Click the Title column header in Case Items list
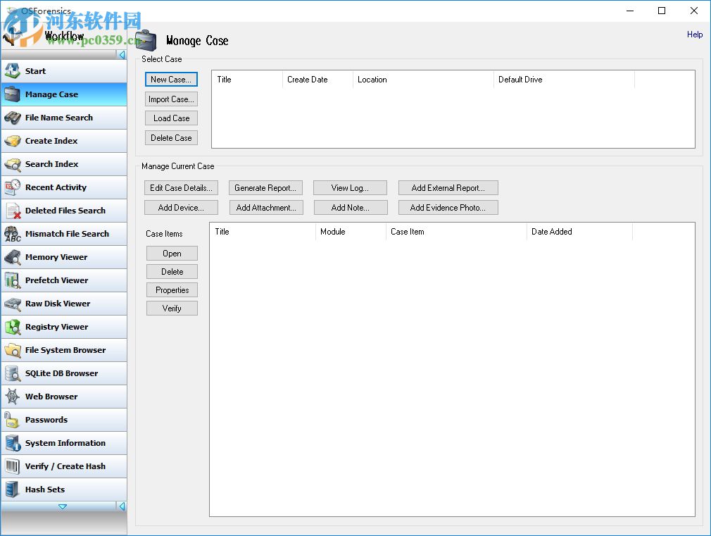 click(x=263, y=232)
